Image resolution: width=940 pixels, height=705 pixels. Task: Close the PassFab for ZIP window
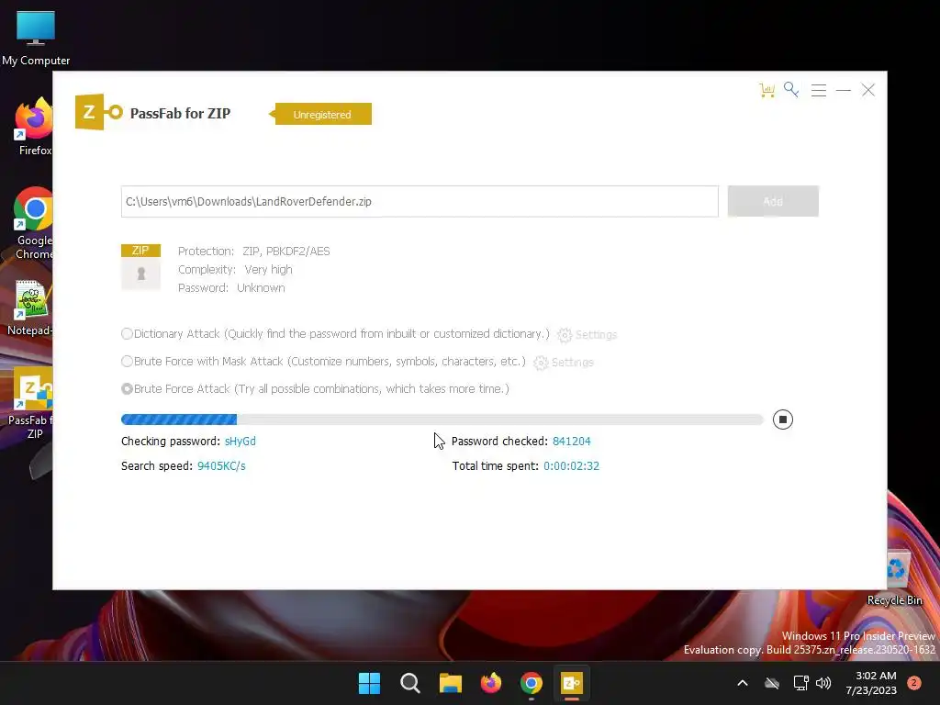[x=868, y=91]
